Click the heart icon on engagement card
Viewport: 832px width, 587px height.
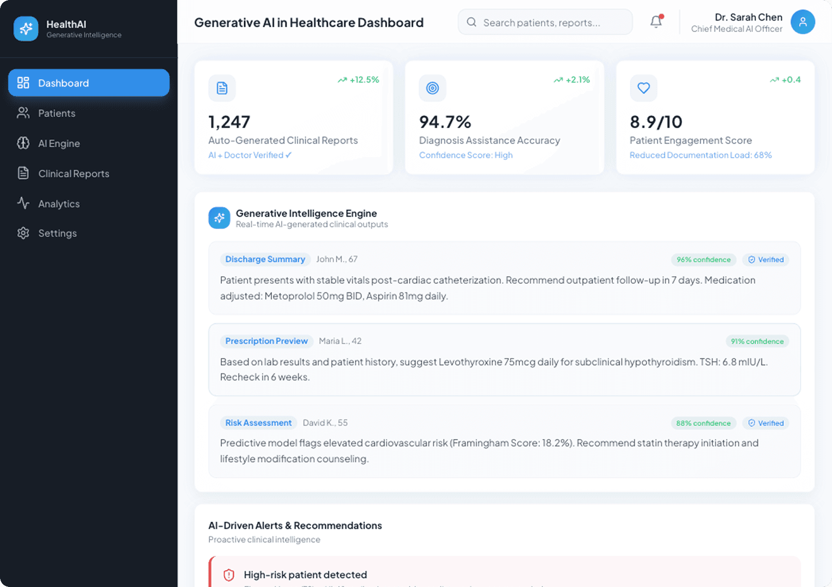click(643, 88)
